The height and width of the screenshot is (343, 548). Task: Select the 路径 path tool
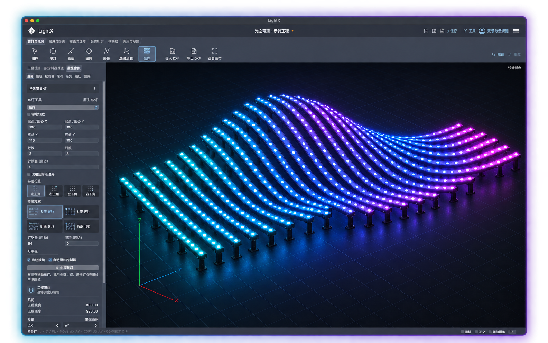(106, 54)
